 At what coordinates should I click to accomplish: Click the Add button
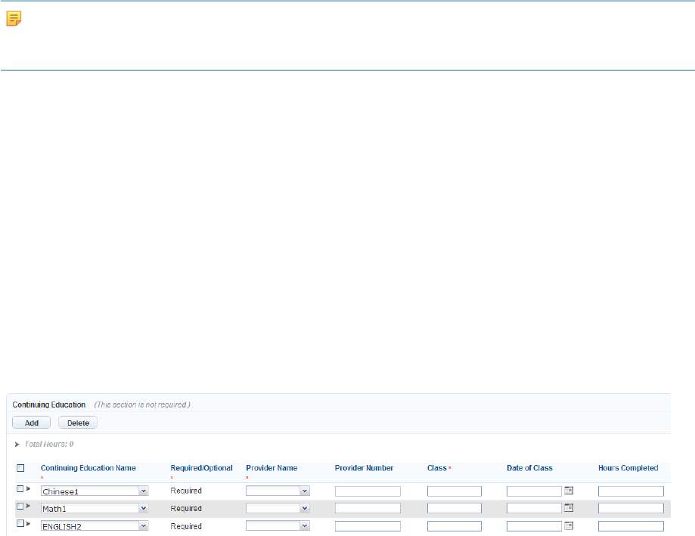pos(32,423)
